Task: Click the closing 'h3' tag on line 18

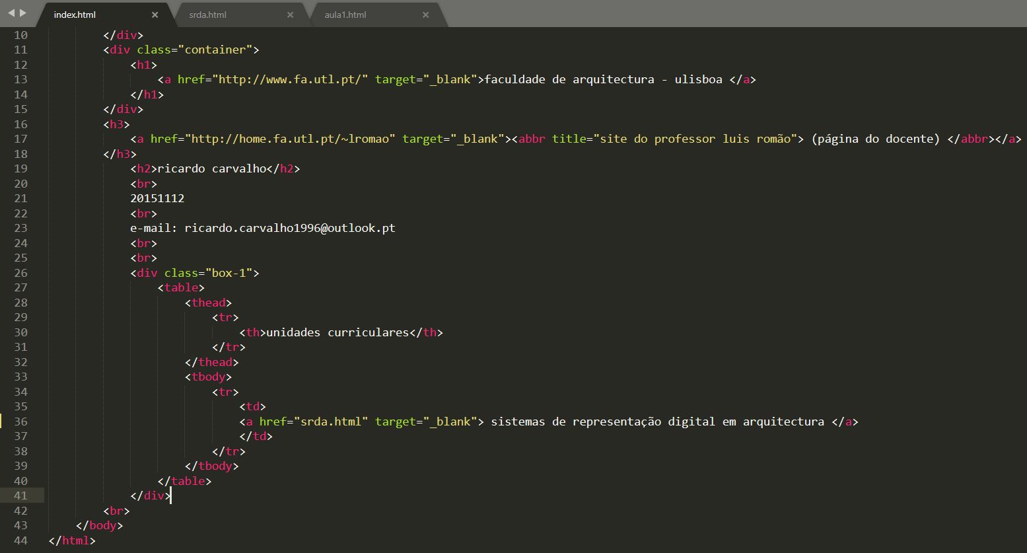Action: 120,154
